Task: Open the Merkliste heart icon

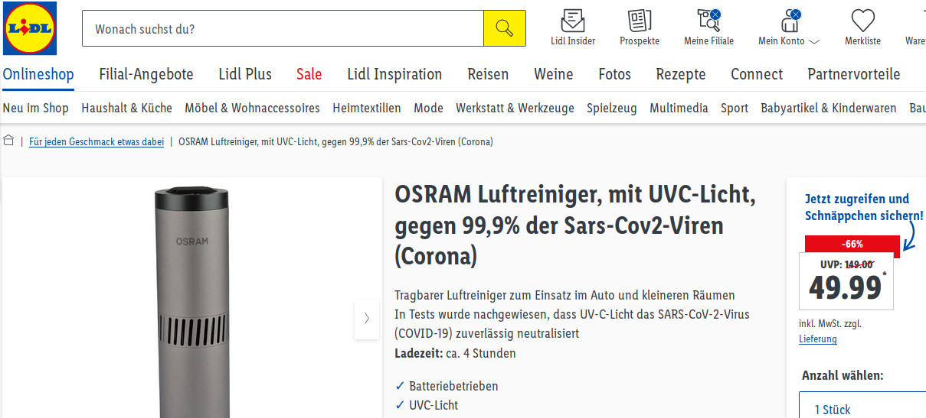Action: pos(863,20)
